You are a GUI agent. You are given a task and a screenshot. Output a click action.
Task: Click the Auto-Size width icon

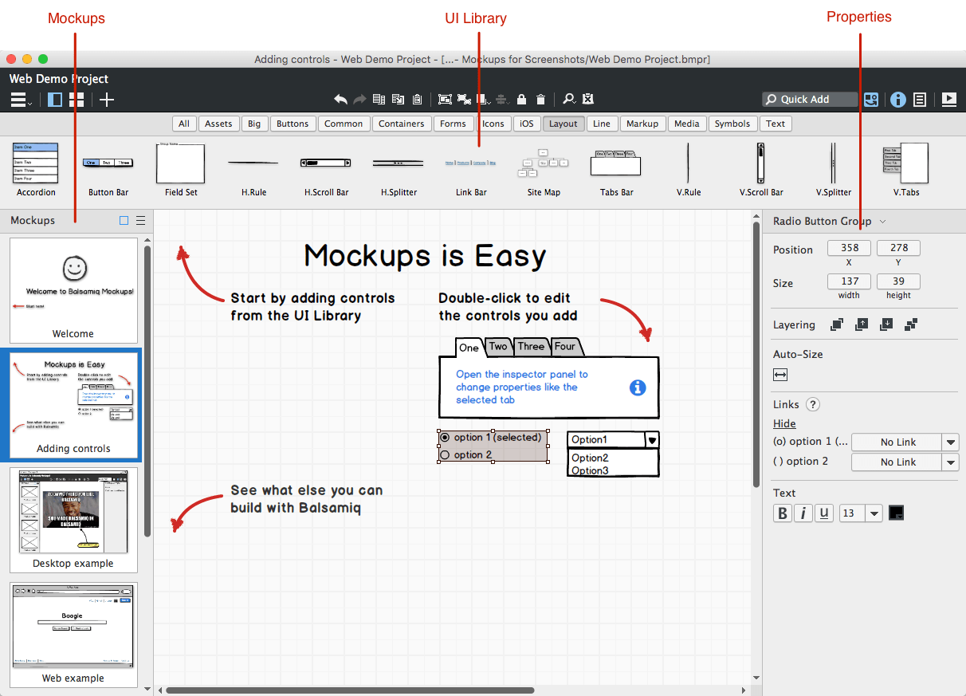click(x=780, y=375)
